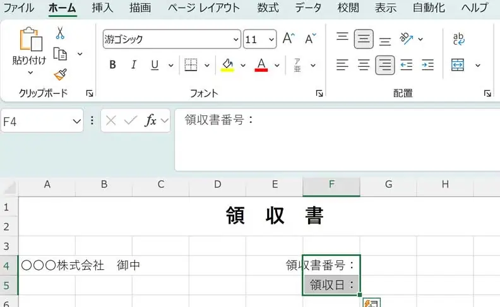Click the Insert Function fx icon
Screen dimensions: 500x307
pyautogui.click(x=150, y=120)
